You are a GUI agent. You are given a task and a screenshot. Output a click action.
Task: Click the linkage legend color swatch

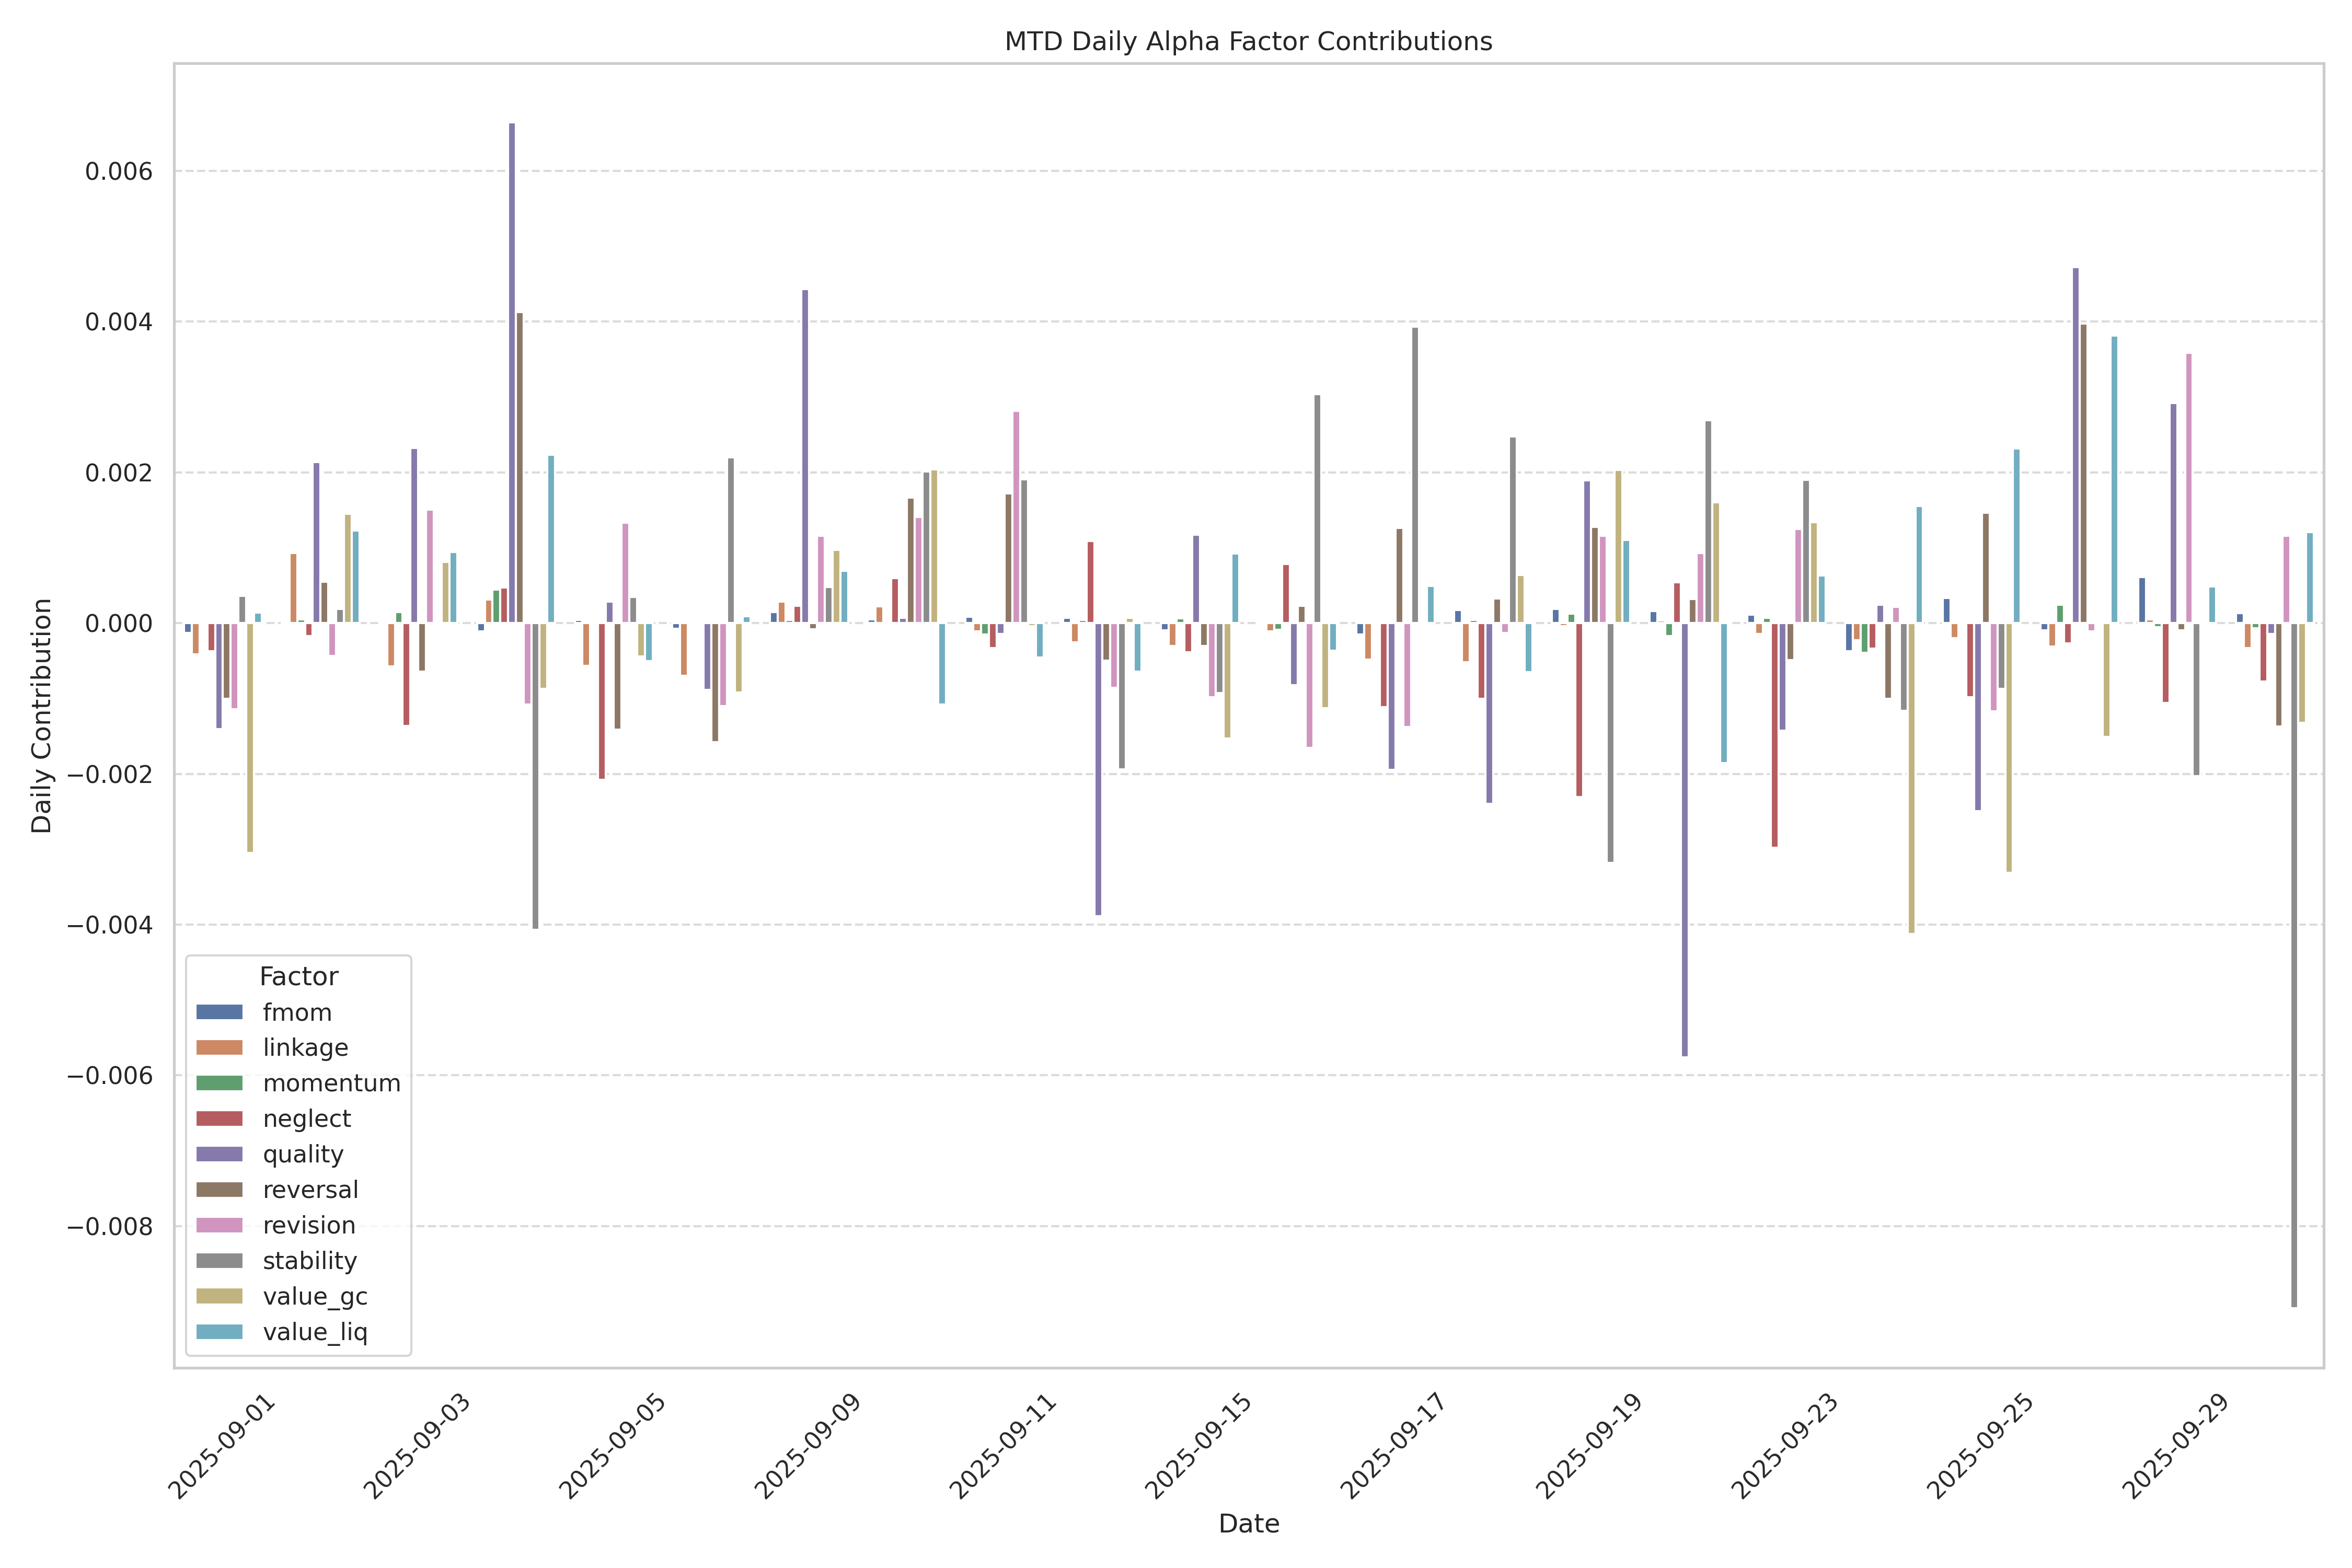tap(219, 1048)
